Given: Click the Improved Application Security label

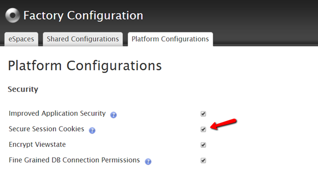Looking at the screenshot, I should (x=57, y=114).
